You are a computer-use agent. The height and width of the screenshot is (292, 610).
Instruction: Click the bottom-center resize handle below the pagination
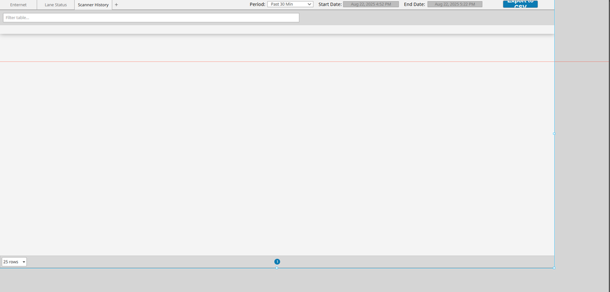pos(277,268)
